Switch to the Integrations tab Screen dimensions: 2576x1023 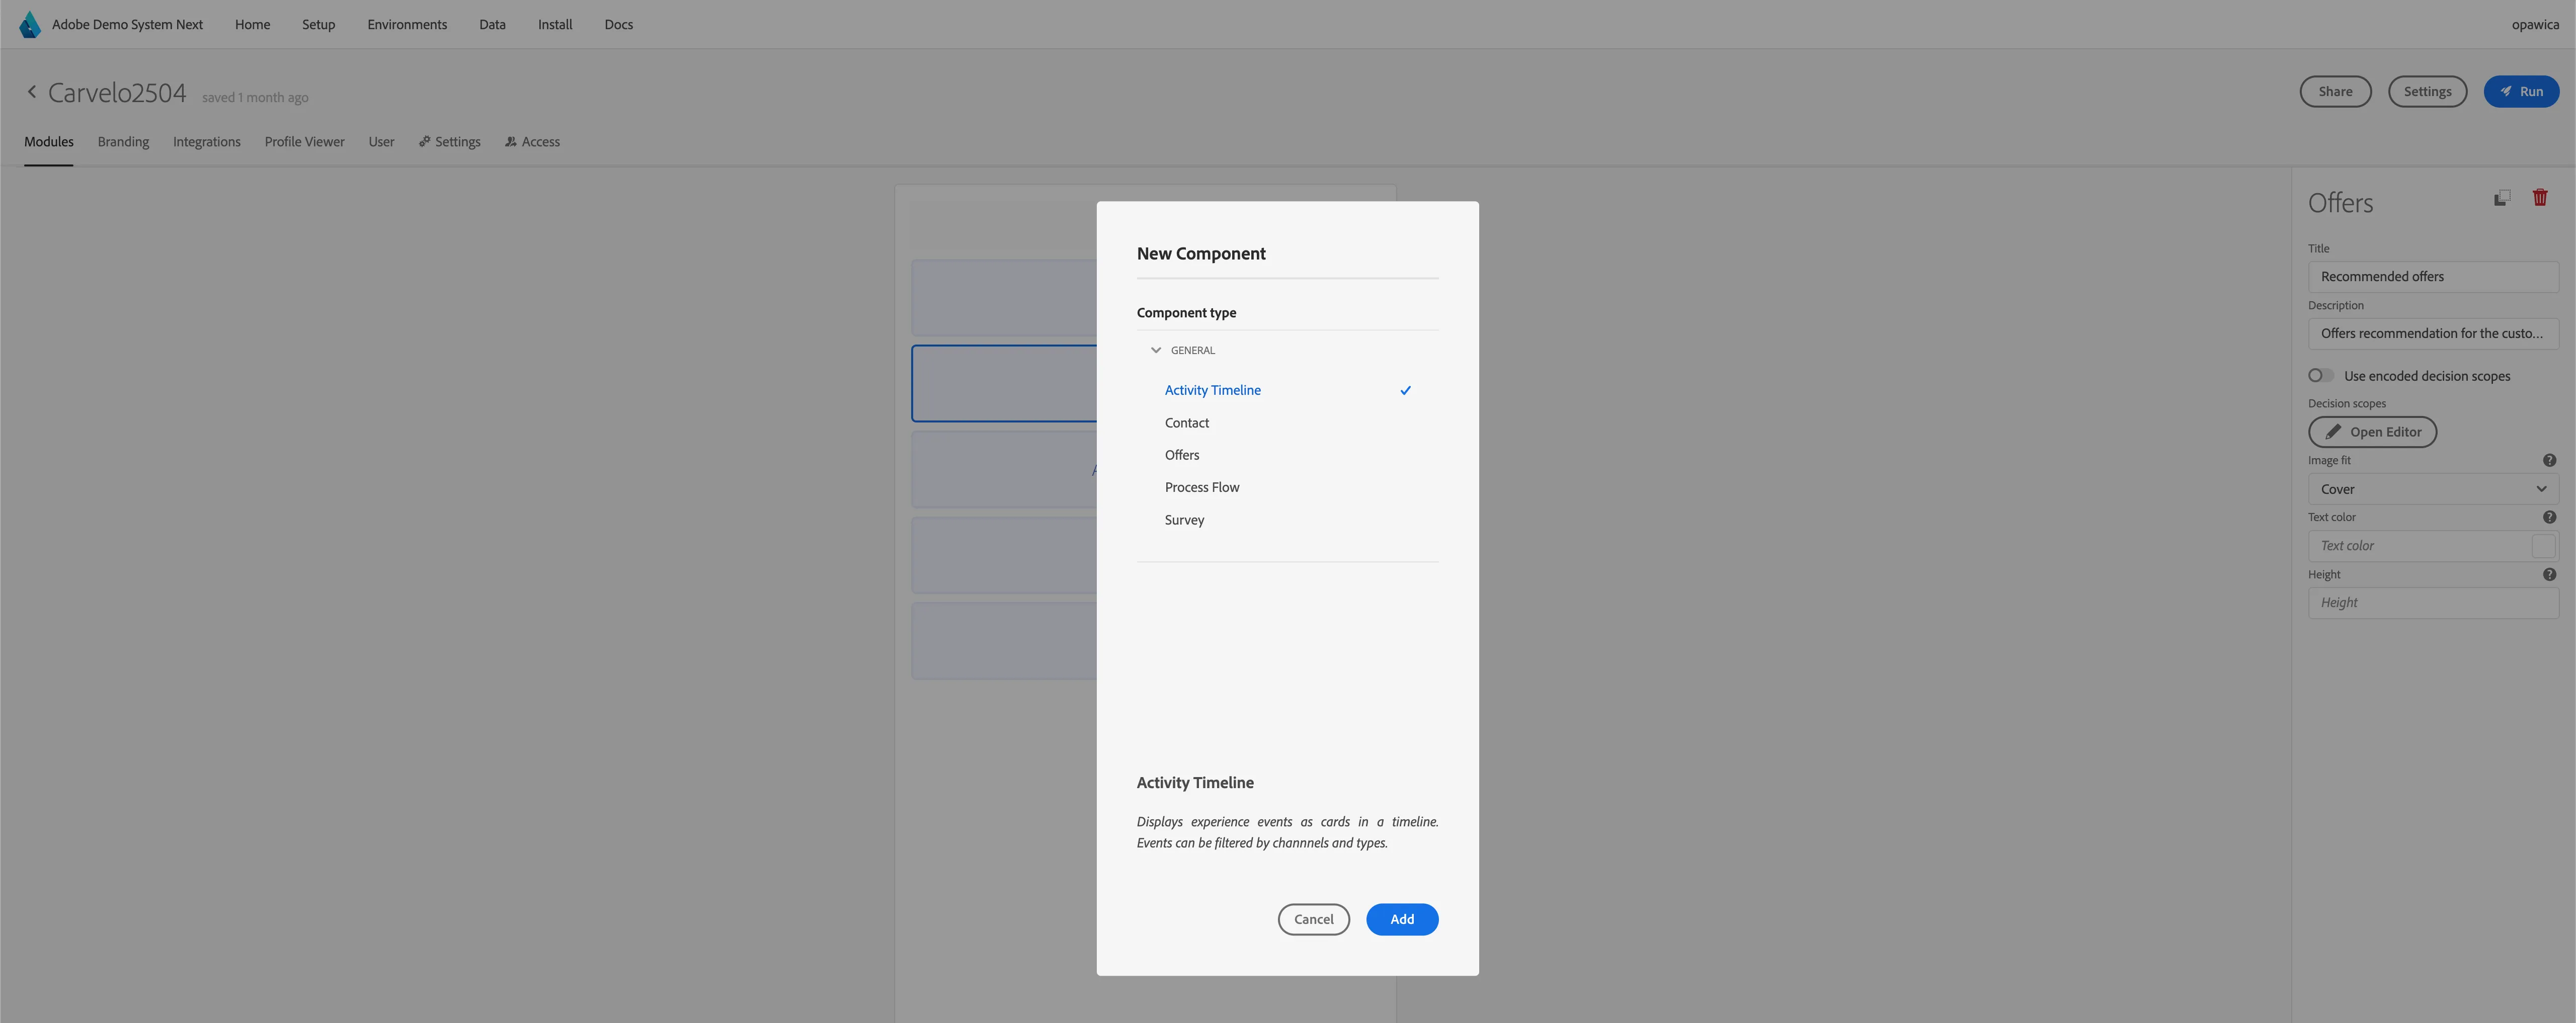206,142
